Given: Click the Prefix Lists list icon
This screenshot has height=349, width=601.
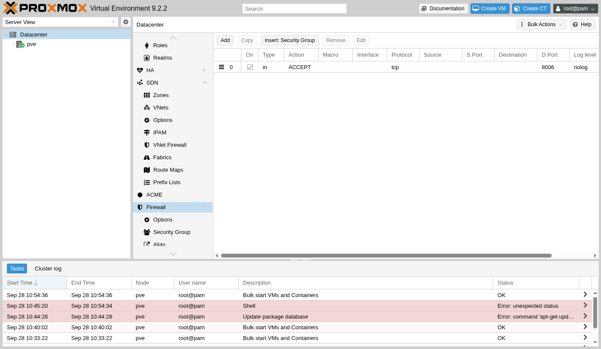Looking at the screenshot, I should (x=147, y=182).
